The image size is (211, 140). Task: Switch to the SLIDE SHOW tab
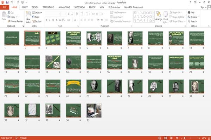click(x=79, y=7)
